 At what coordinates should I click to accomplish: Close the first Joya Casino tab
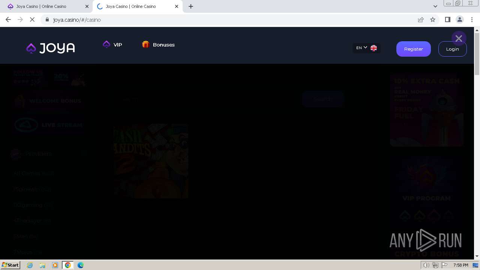(x=87, y=6)
